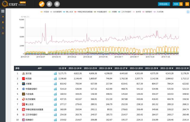The width and height of the screenshot is (190, 122).
Task: Open trend chart icon for 工行手机银行 row
Action: (55, 115)
